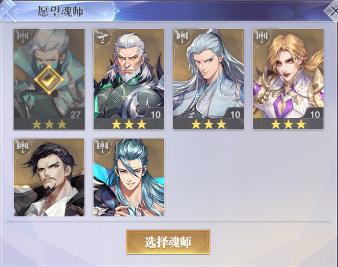This screenshot has width=338, height=267.
Task: Toggle the gold checkmark on the masked hero
Action: click(49, 80)
